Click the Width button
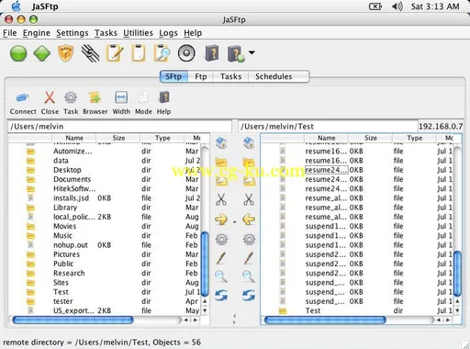Screen dimensions: 470x349 click(121, 103)
